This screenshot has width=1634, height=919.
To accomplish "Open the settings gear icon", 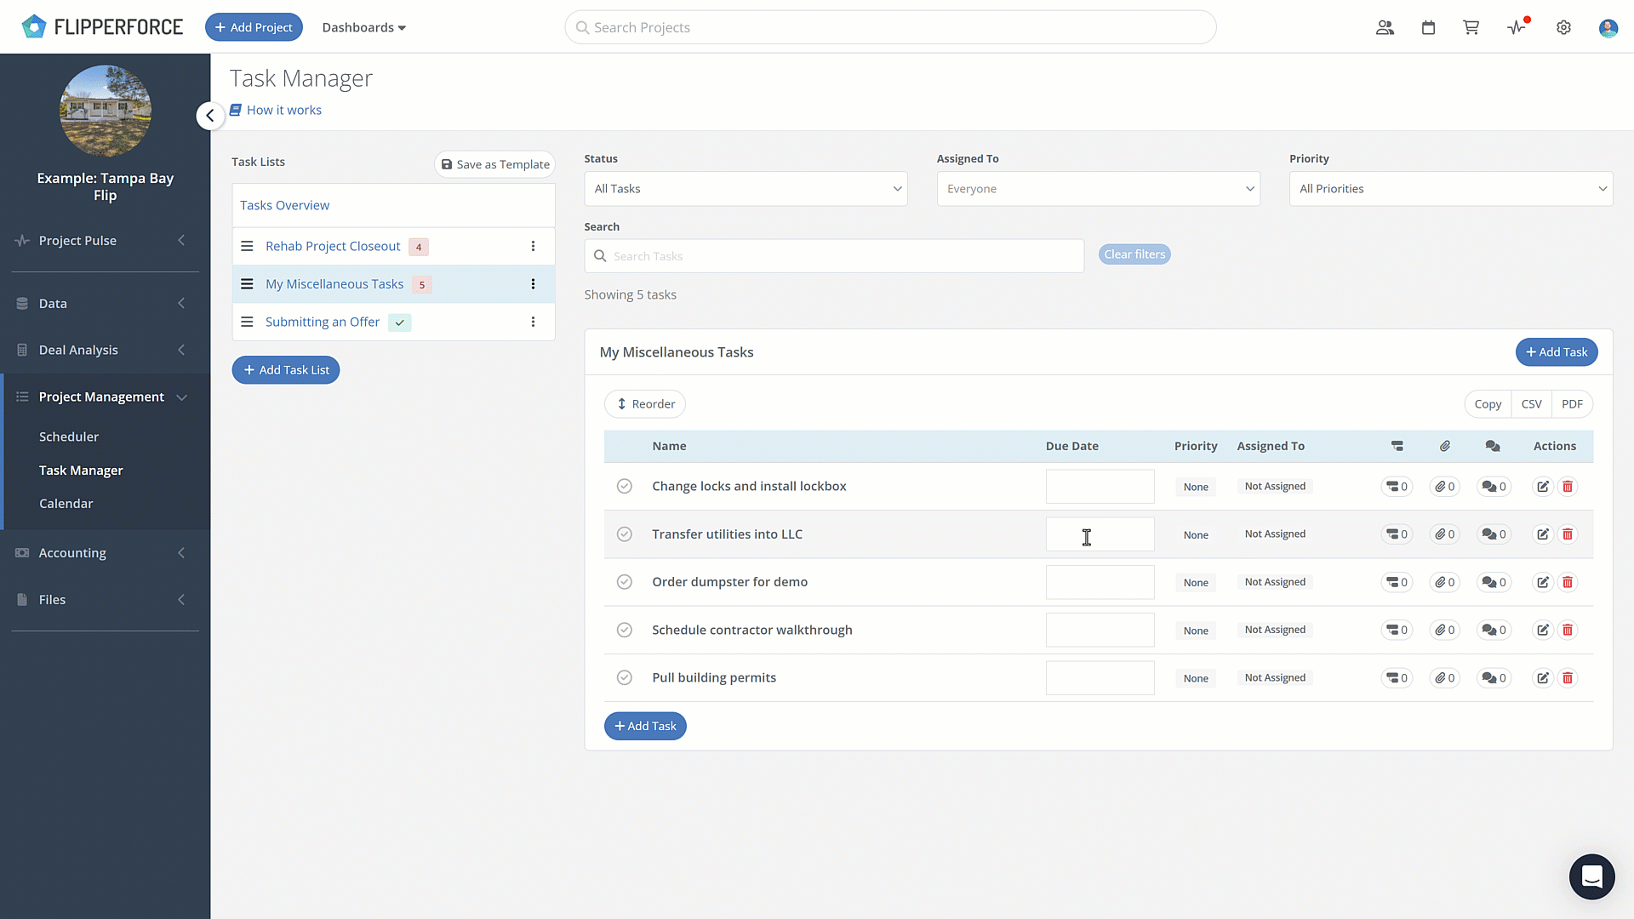I will [1563, 27].
